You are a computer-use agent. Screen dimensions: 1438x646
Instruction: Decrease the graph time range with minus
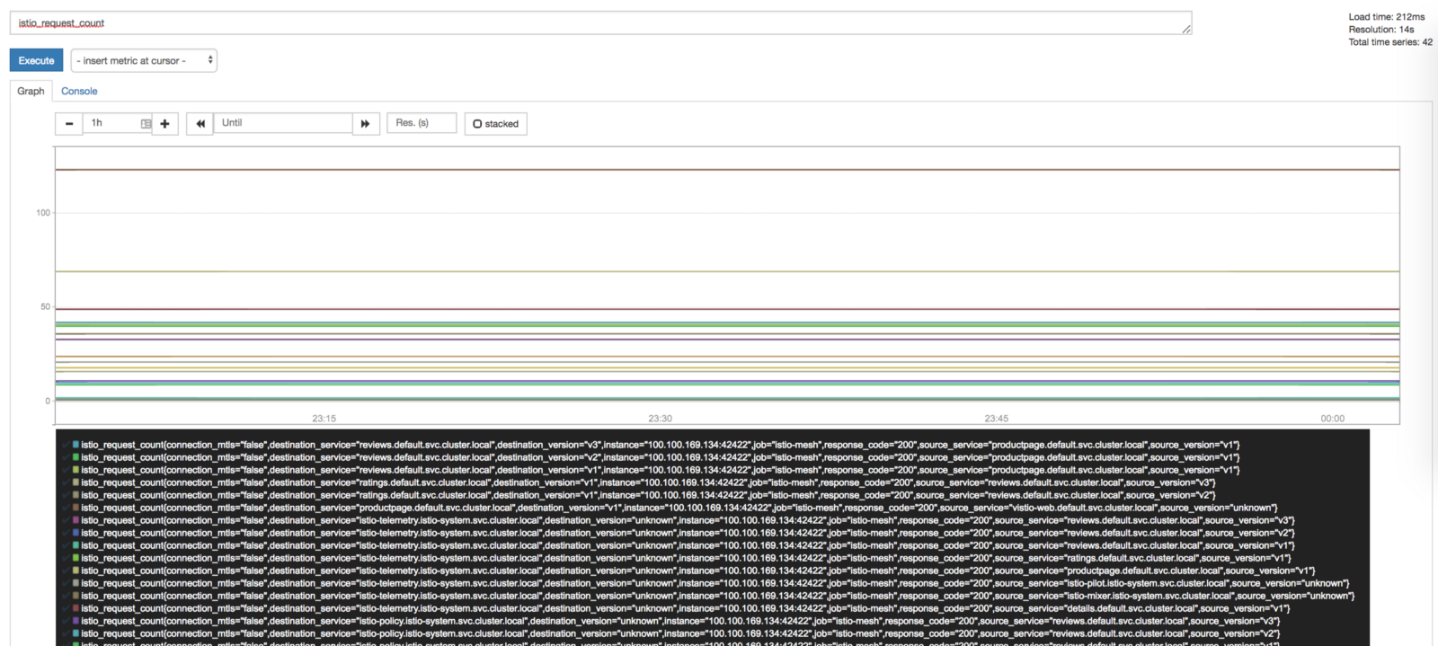pos(69,124)
